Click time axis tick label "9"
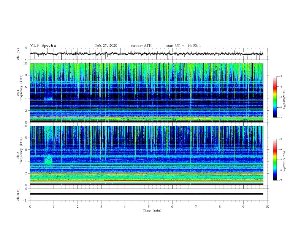Image resolution: width=301 pixels, height=232 pixels. point(243,207)
